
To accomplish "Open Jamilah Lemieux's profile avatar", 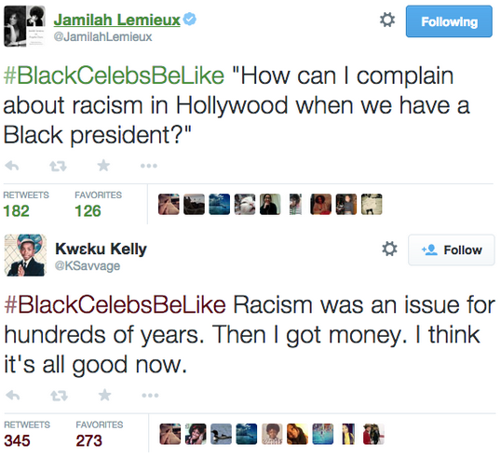I will coord(24,26).
